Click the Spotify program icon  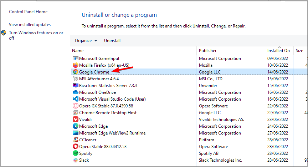pos(76,153)
